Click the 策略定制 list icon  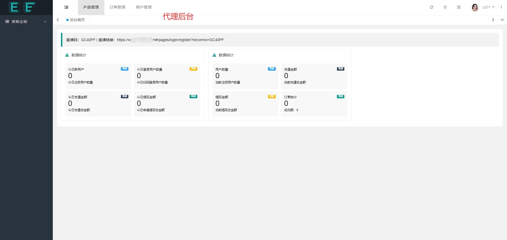[x=7, y=22]
